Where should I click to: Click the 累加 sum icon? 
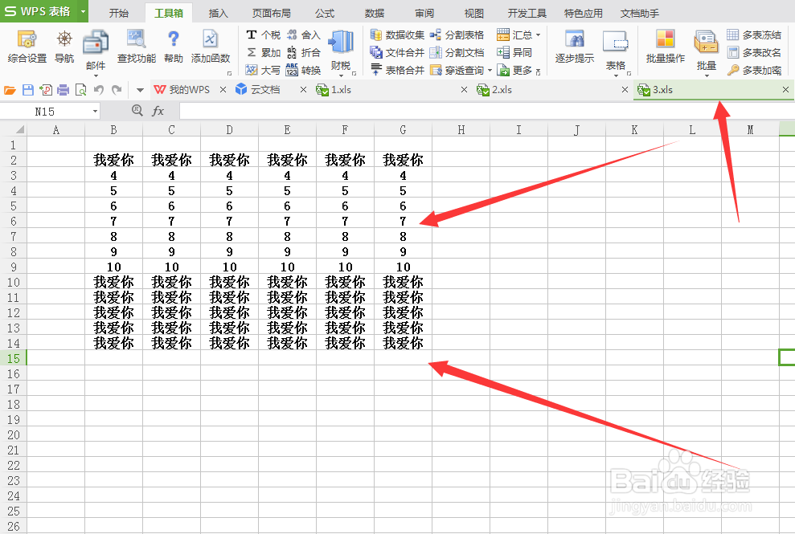click(x=263, y=52)
